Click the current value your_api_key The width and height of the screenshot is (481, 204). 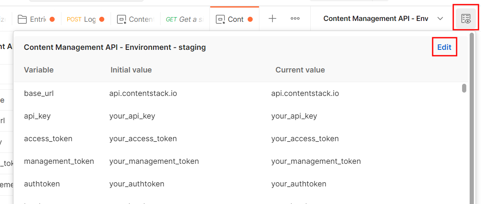(294, 116)
